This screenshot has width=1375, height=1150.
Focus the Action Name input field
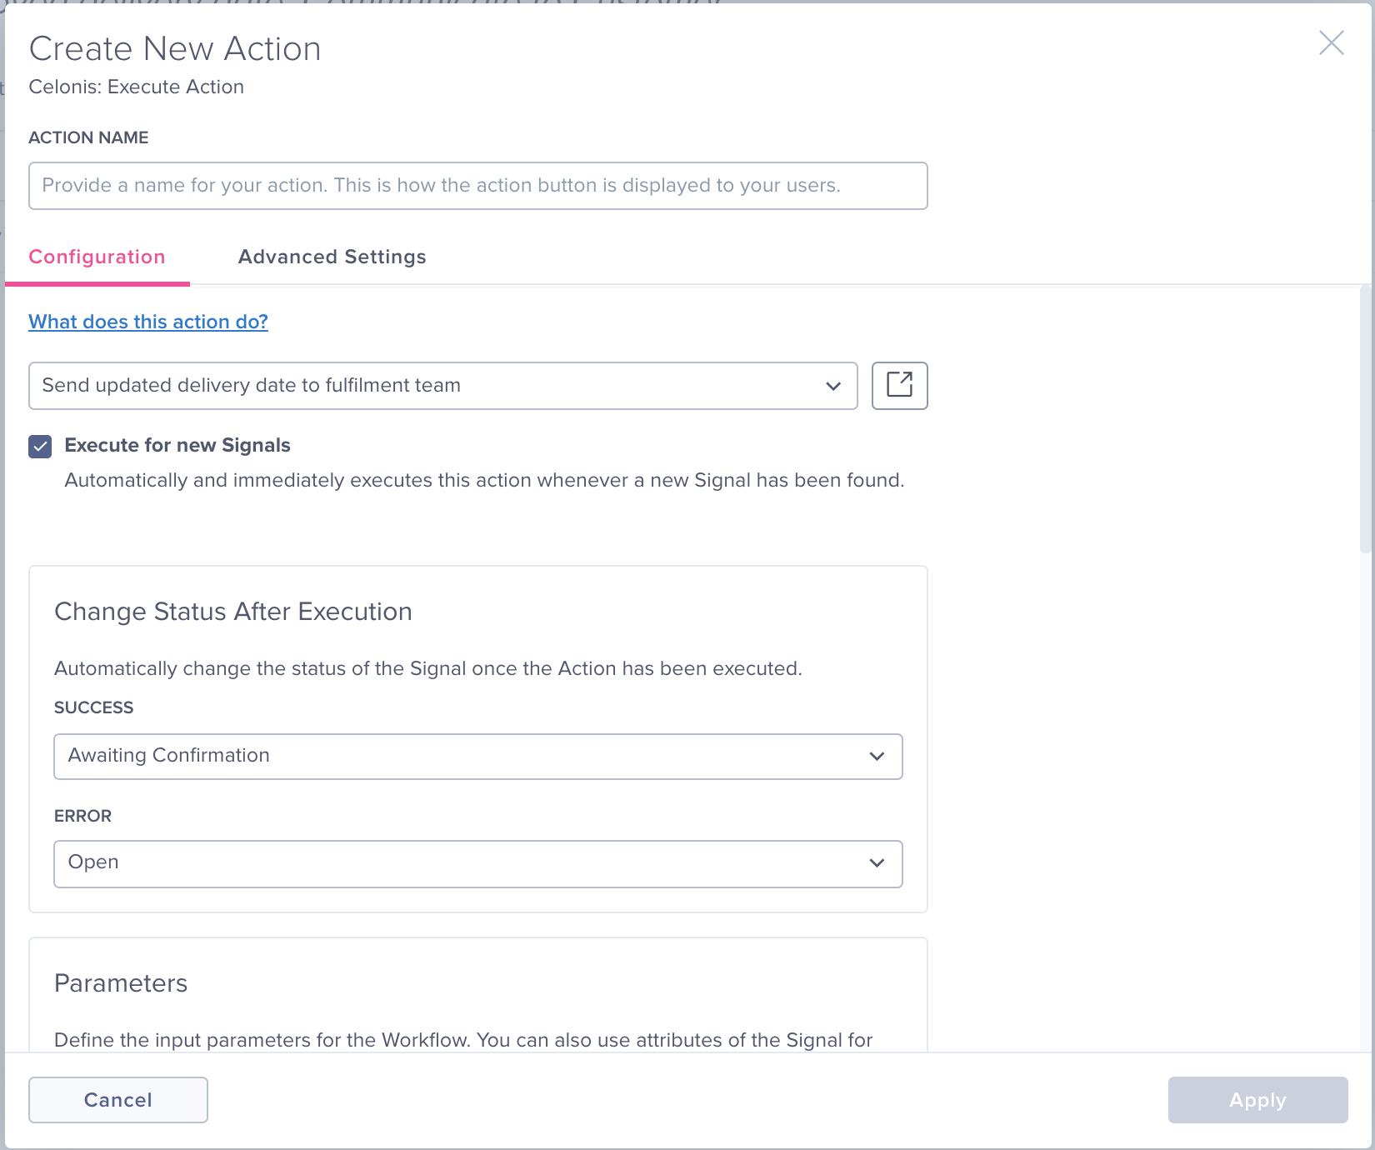coord(477,186)
